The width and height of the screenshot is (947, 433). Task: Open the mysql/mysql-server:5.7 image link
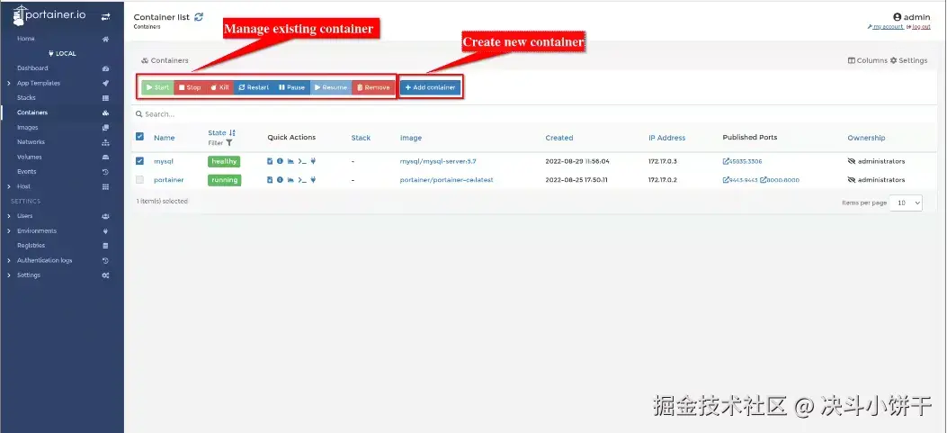(x=439, y=161)
